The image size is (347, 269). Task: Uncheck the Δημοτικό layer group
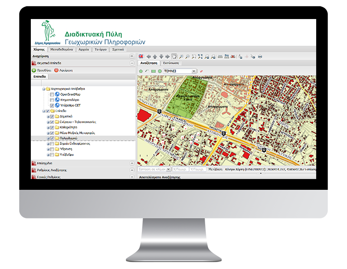pos(52,116)
